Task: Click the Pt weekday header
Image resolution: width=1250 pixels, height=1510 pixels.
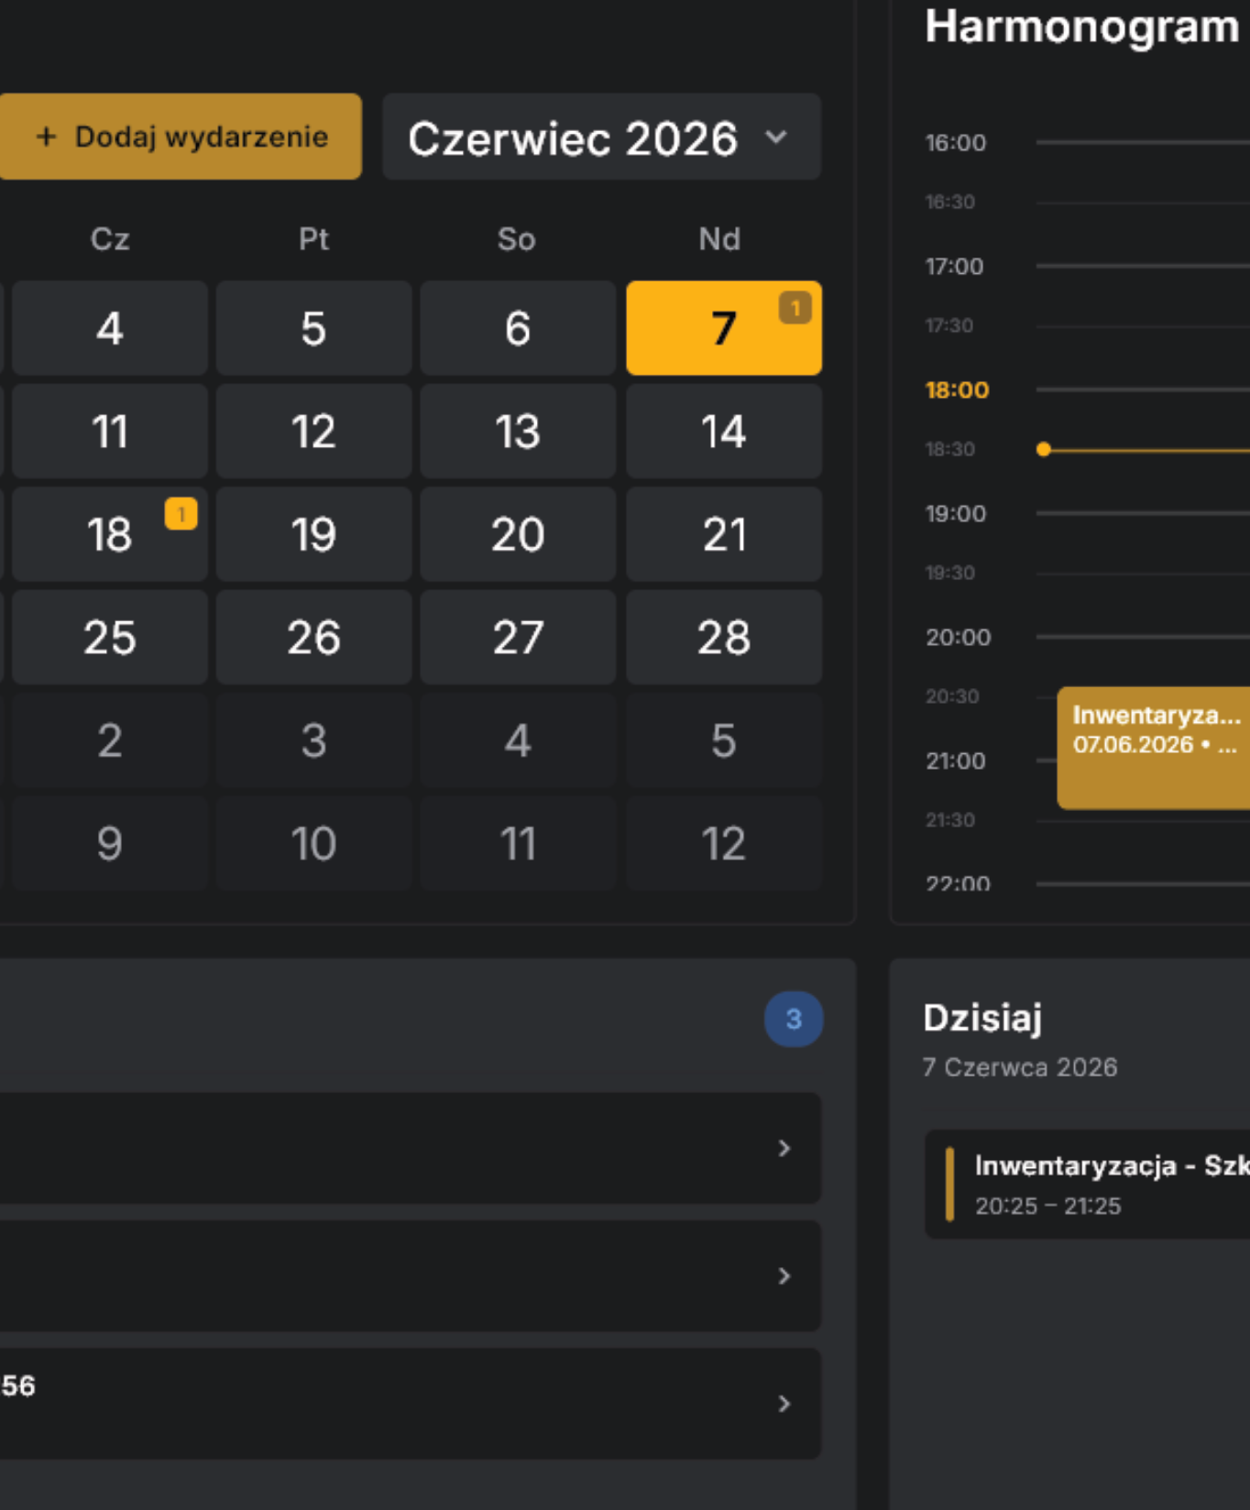Action: (x=313, y=239)
